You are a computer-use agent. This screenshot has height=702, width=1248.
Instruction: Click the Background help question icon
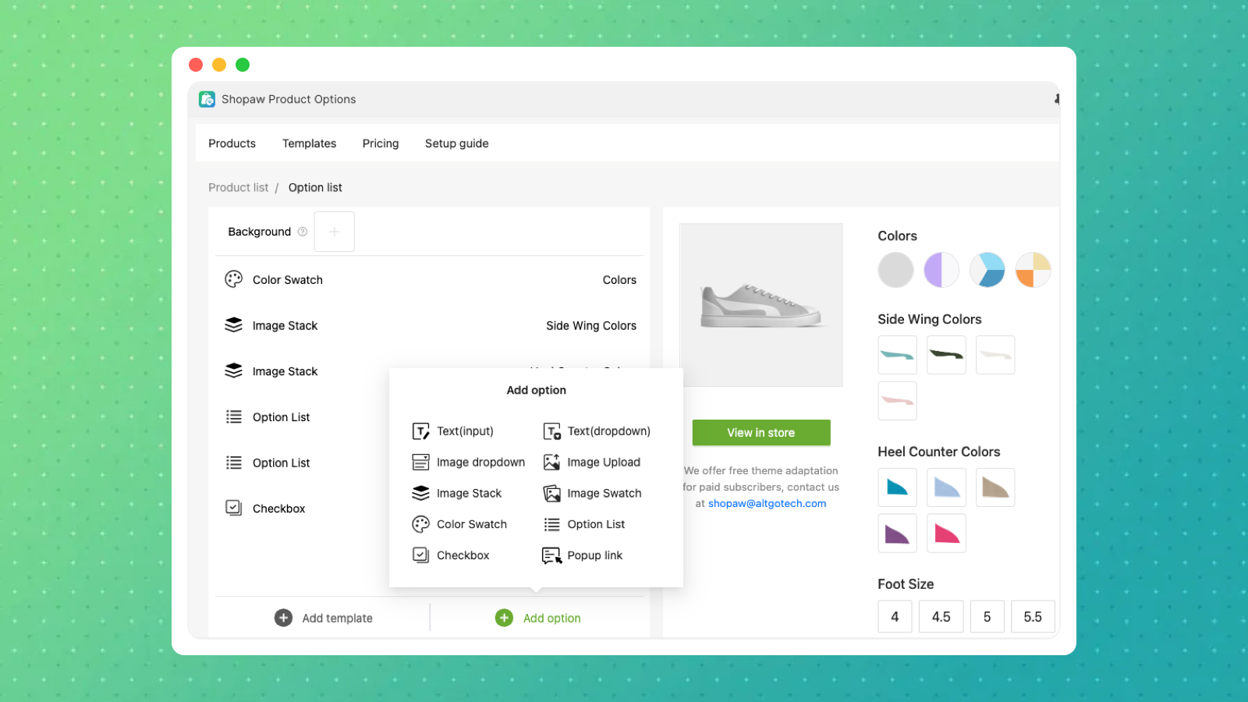point(303,232)
